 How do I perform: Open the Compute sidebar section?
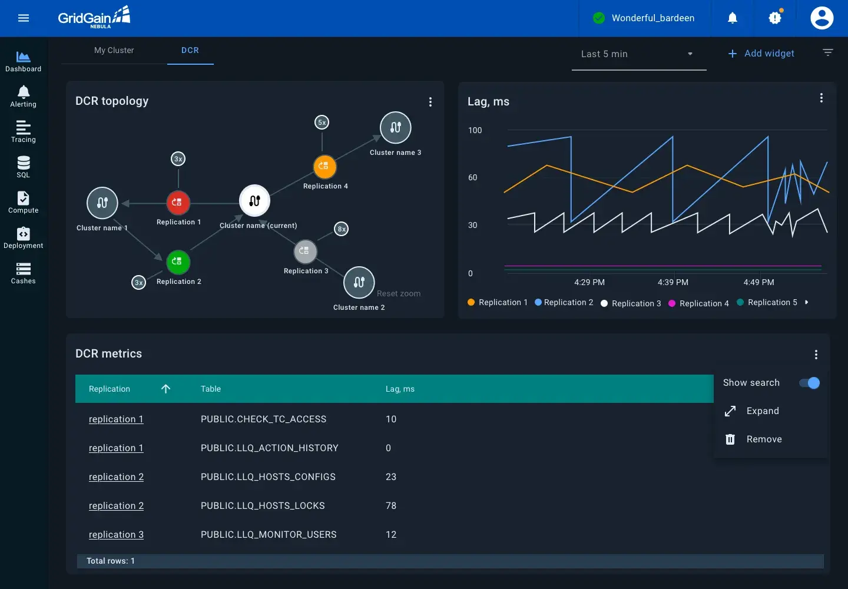(24, 203)
